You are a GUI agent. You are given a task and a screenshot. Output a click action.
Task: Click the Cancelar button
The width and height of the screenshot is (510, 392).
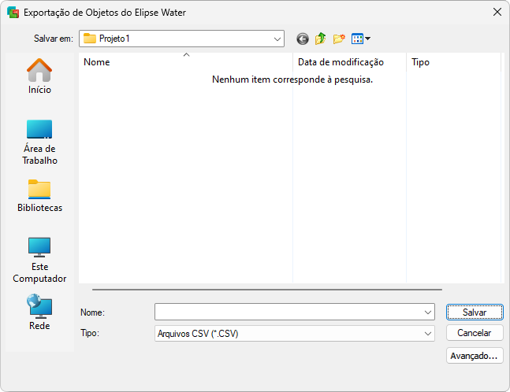pos(475,334)
